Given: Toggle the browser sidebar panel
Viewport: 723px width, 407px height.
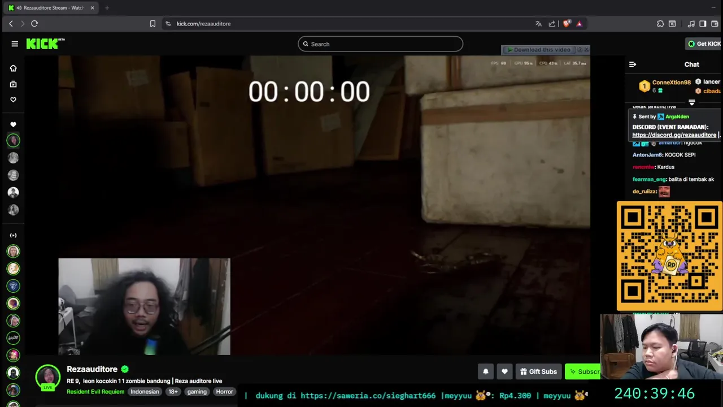Looking at the screenshot, I should click(703, 24).
